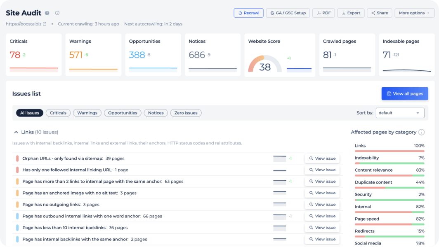Open the Warnings summary card
Image resolution: width=439 pixels, height=247 pixels.
point(93,55)
